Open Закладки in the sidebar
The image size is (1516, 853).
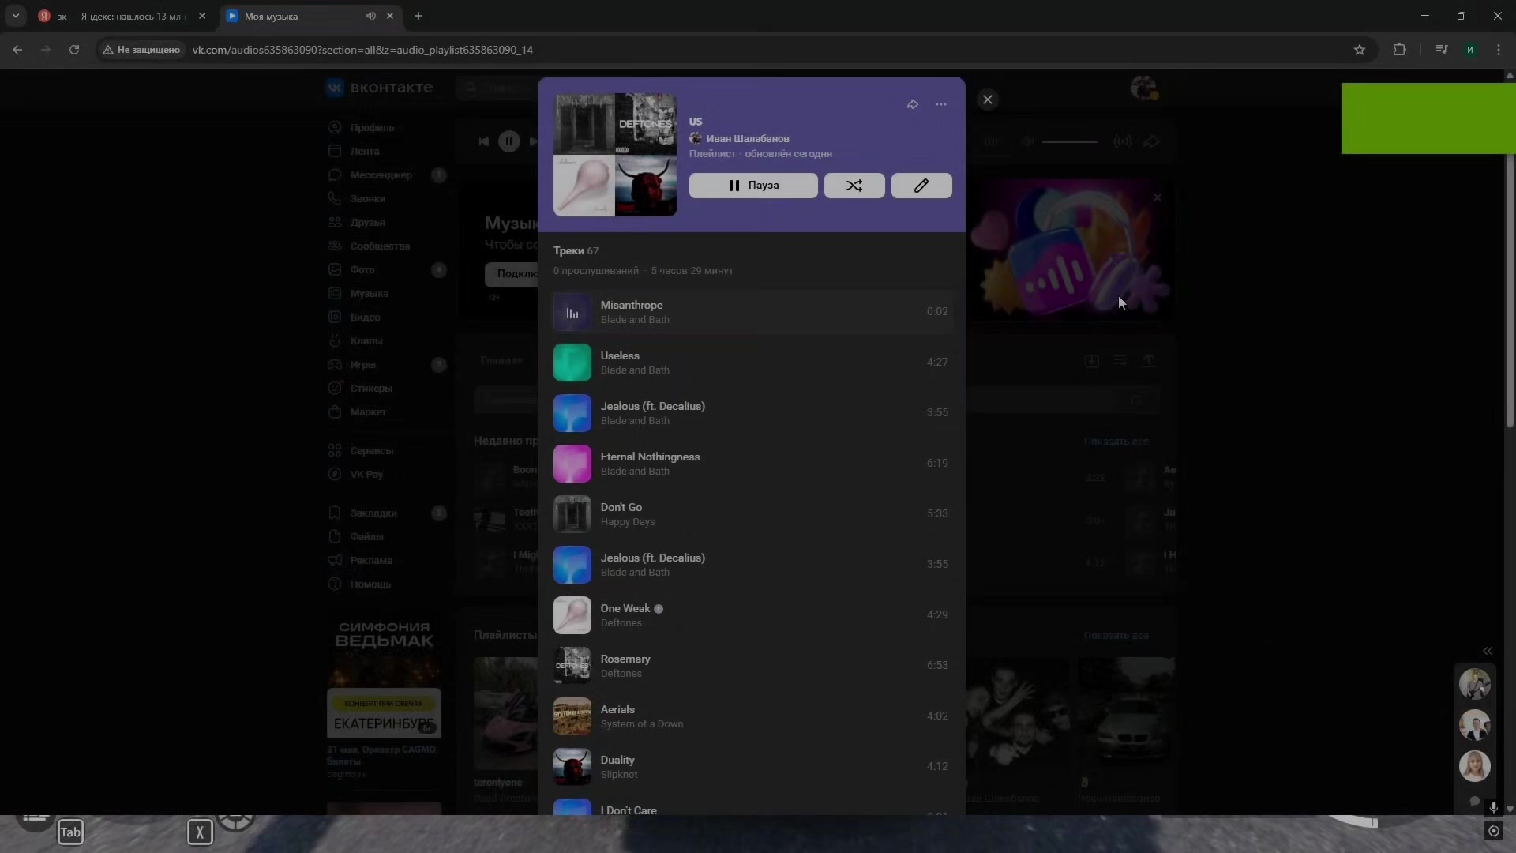[x=373, y=513]
